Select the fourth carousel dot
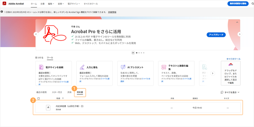Screen dimensions: 254x127 point(144,53)
